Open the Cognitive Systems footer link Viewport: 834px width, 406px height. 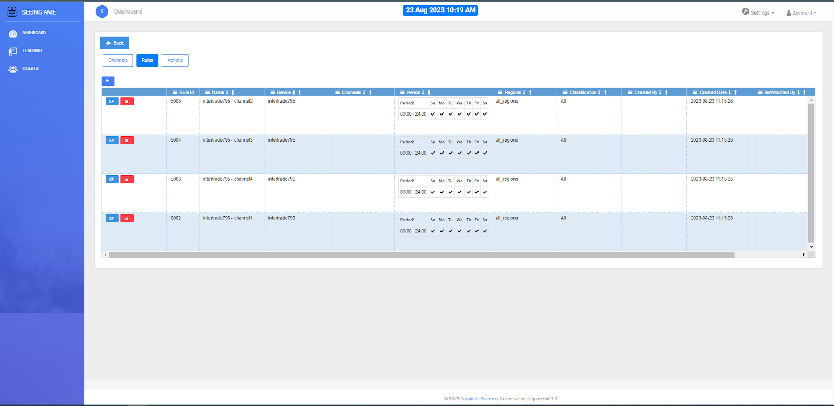pyautogui.click(x=479, y=399)
